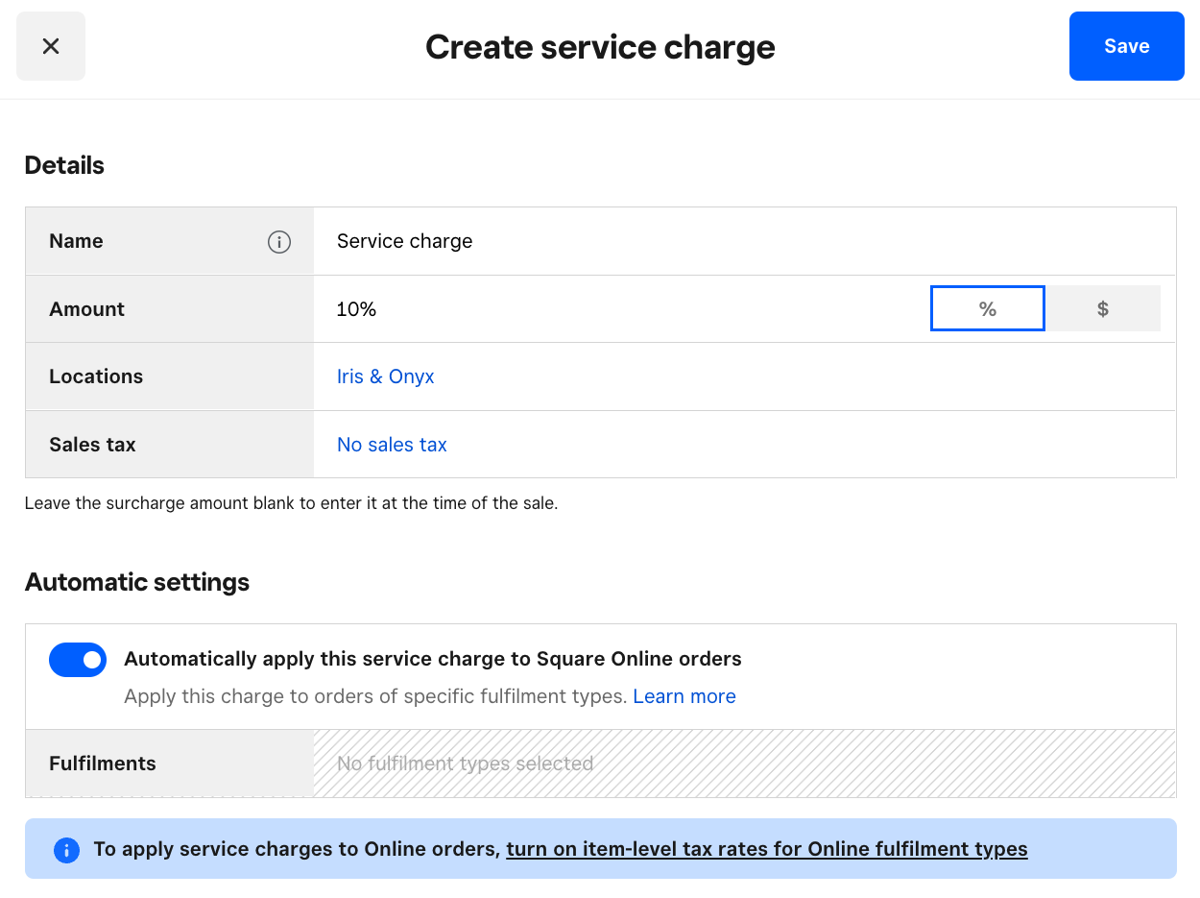
Task: Select the percentage (%) amount type
Action: point(987,308)
